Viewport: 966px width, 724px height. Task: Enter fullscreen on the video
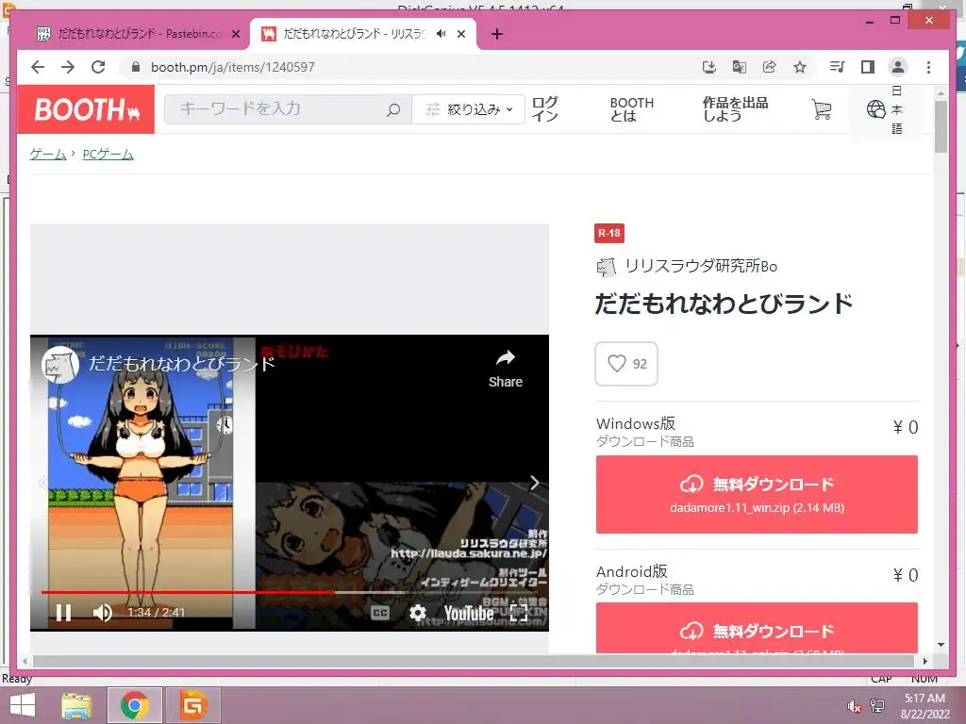tap(519, 613)
